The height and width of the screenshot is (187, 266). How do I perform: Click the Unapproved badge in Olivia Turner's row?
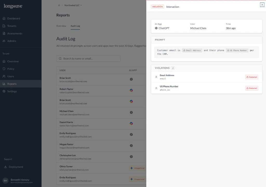pyautogui.click(x=137, y=168)
